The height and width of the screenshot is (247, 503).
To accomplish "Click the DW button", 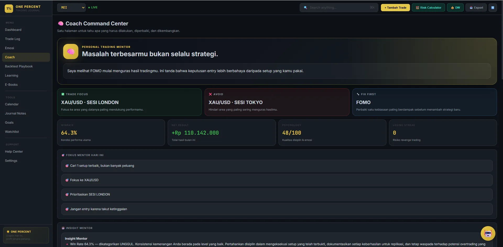I will 455,8.
